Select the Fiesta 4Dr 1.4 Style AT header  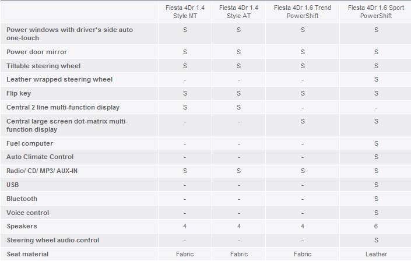coord(238,11)
